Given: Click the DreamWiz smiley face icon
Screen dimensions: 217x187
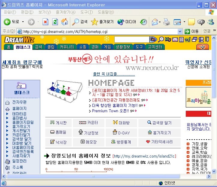Looking at the screenshot, I should pyautogui.click(x=201, y=40).
